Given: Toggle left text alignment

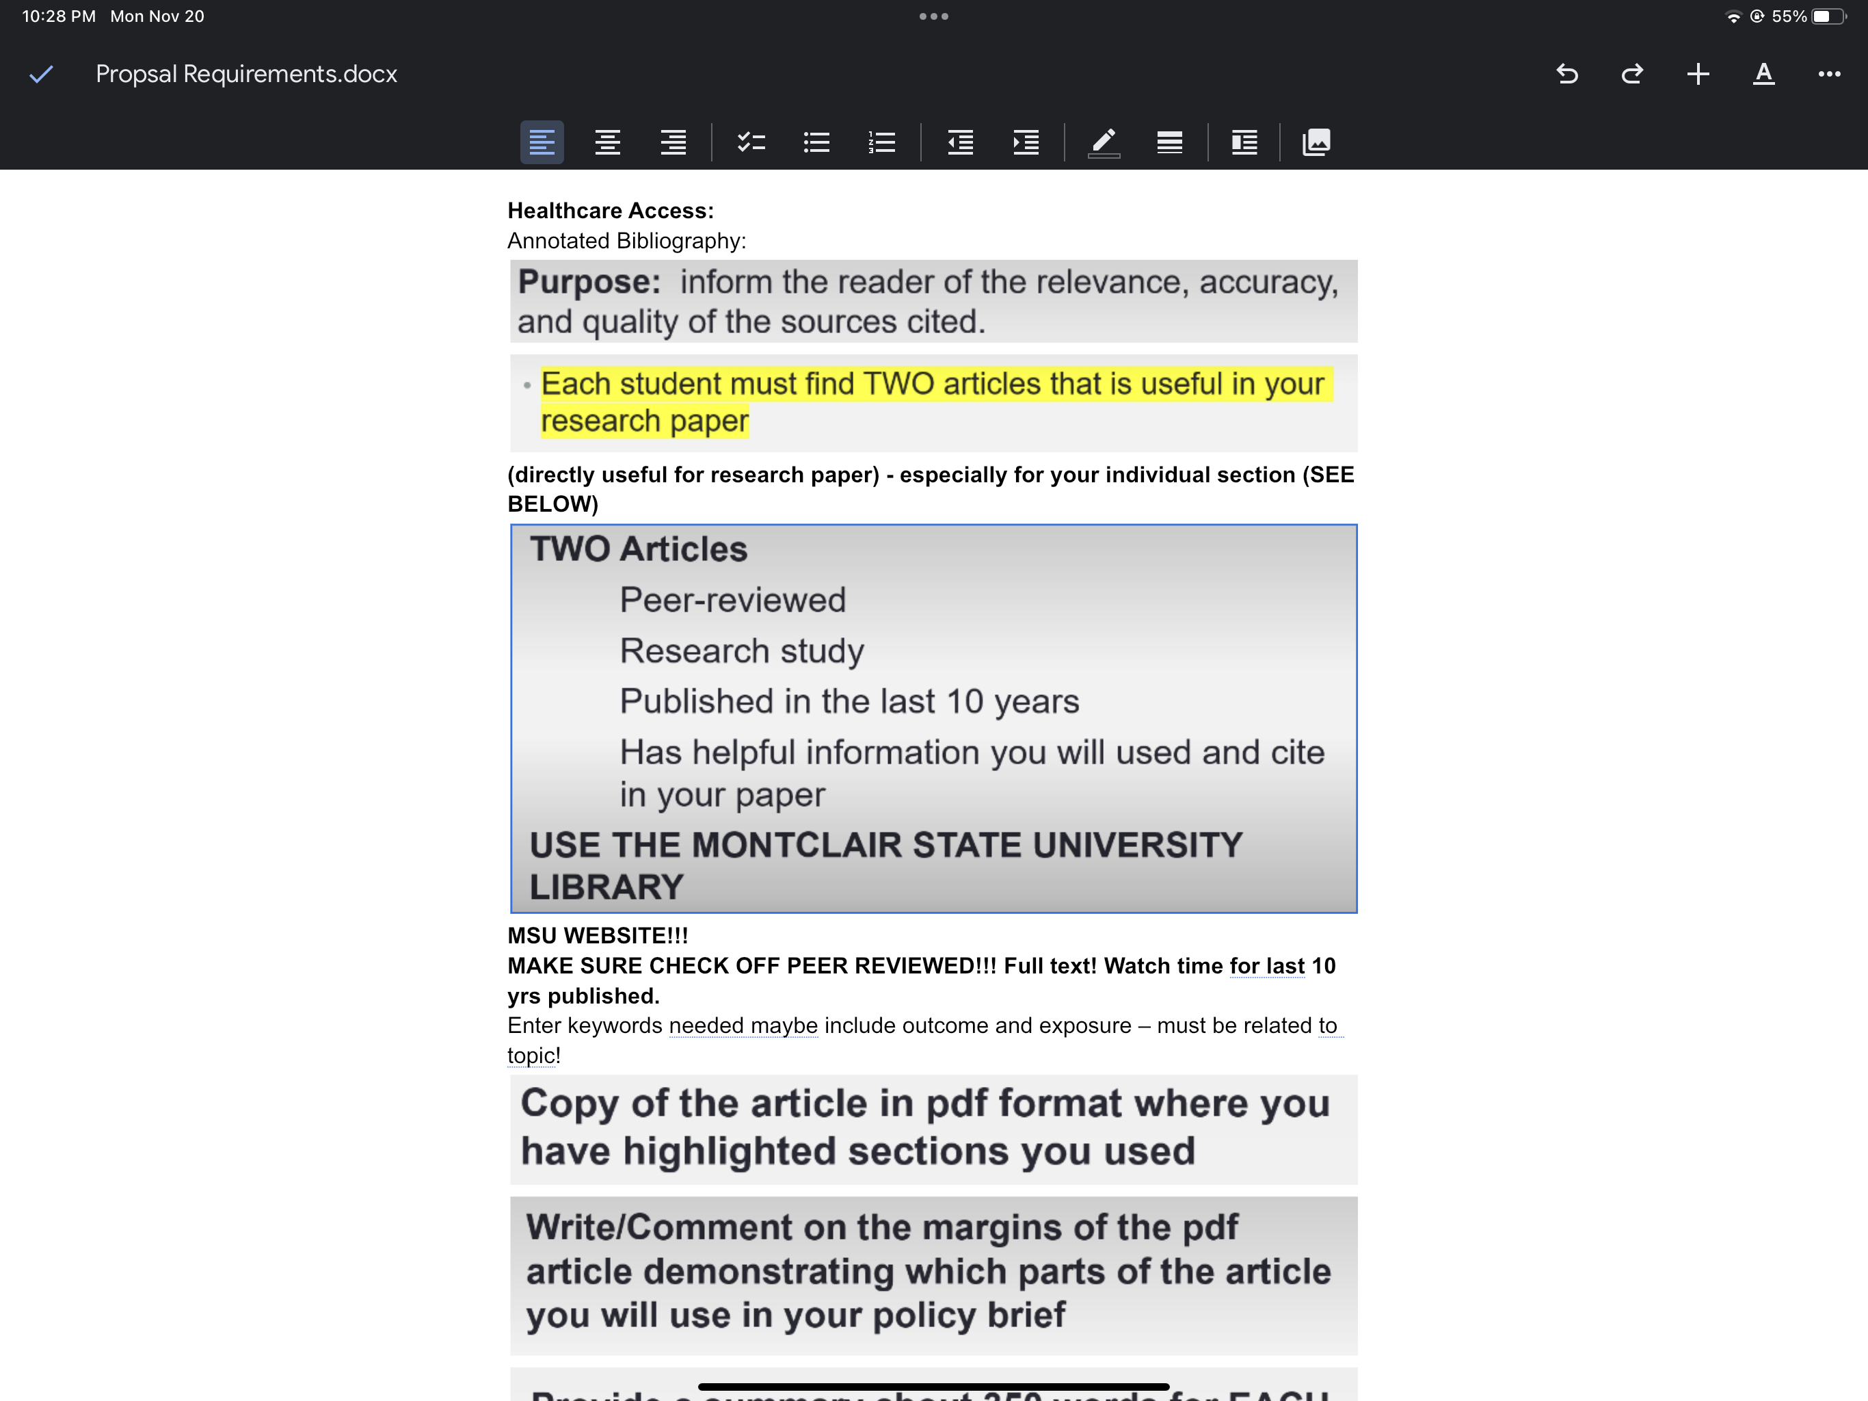Looking at the screenshot, I should [x=542, y=142].
